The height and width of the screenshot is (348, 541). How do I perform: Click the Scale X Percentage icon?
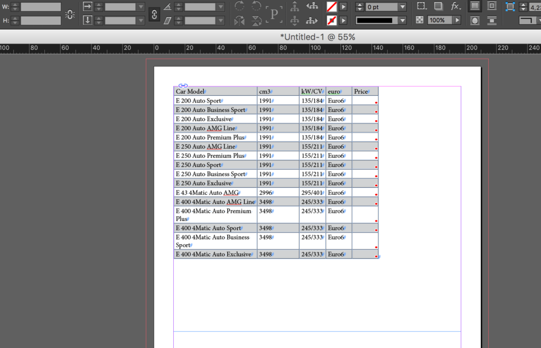[88, 6]
